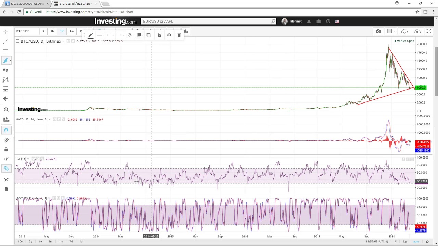Activate the zoom in magnifier tool
438x246 pixels.
pos(6,110)
